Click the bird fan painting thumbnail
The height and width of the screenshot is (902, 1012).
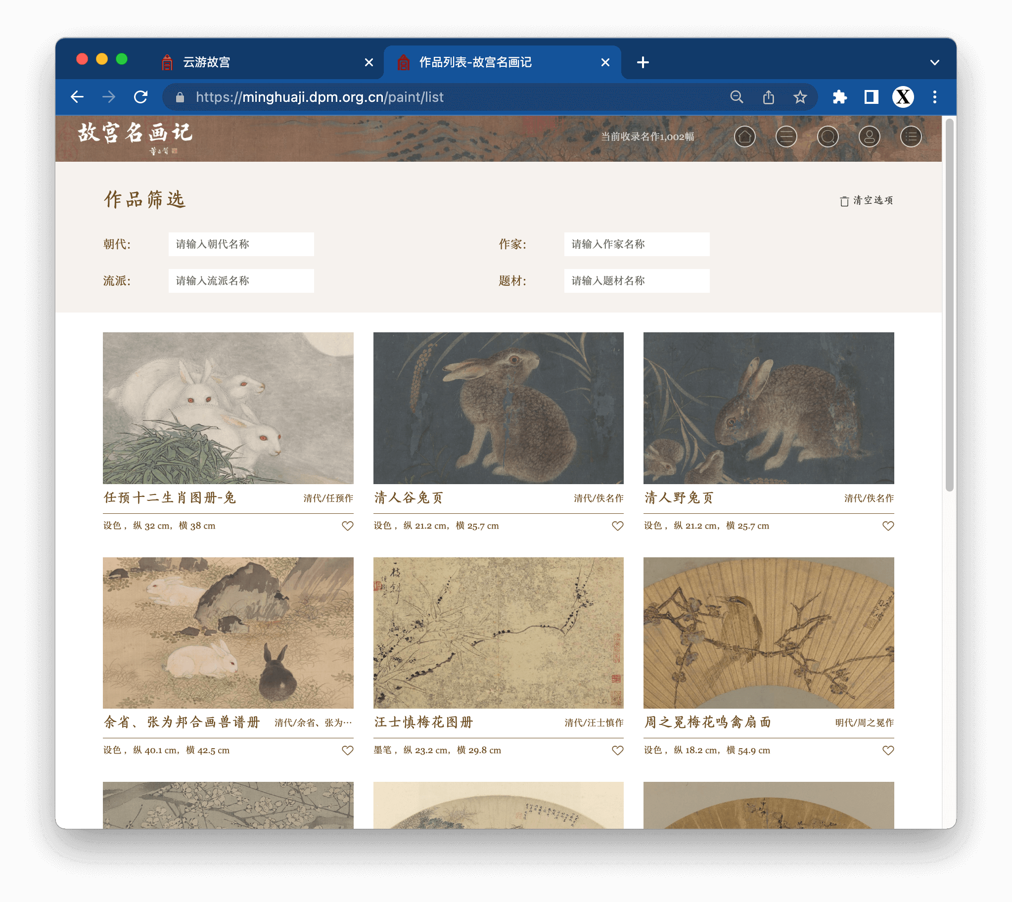(769, 633)
